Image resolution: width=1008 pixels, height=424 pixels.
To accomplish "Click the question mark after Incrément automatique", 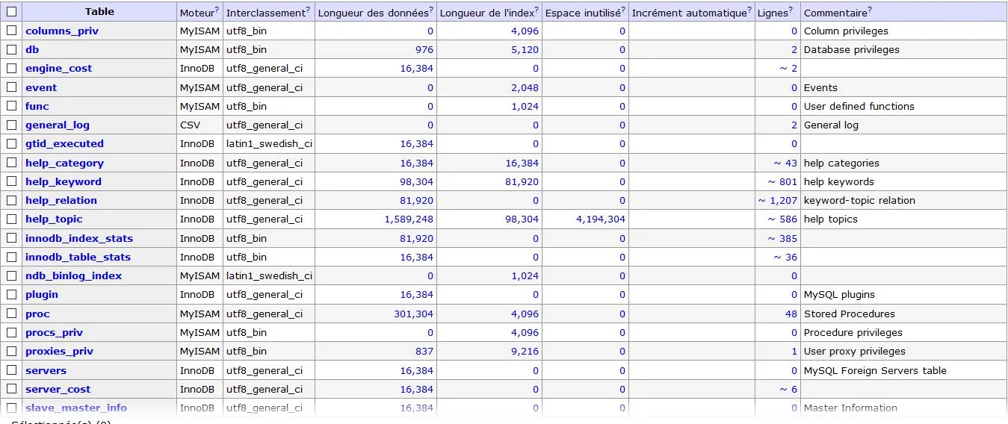I will click(x=750, y=10).
